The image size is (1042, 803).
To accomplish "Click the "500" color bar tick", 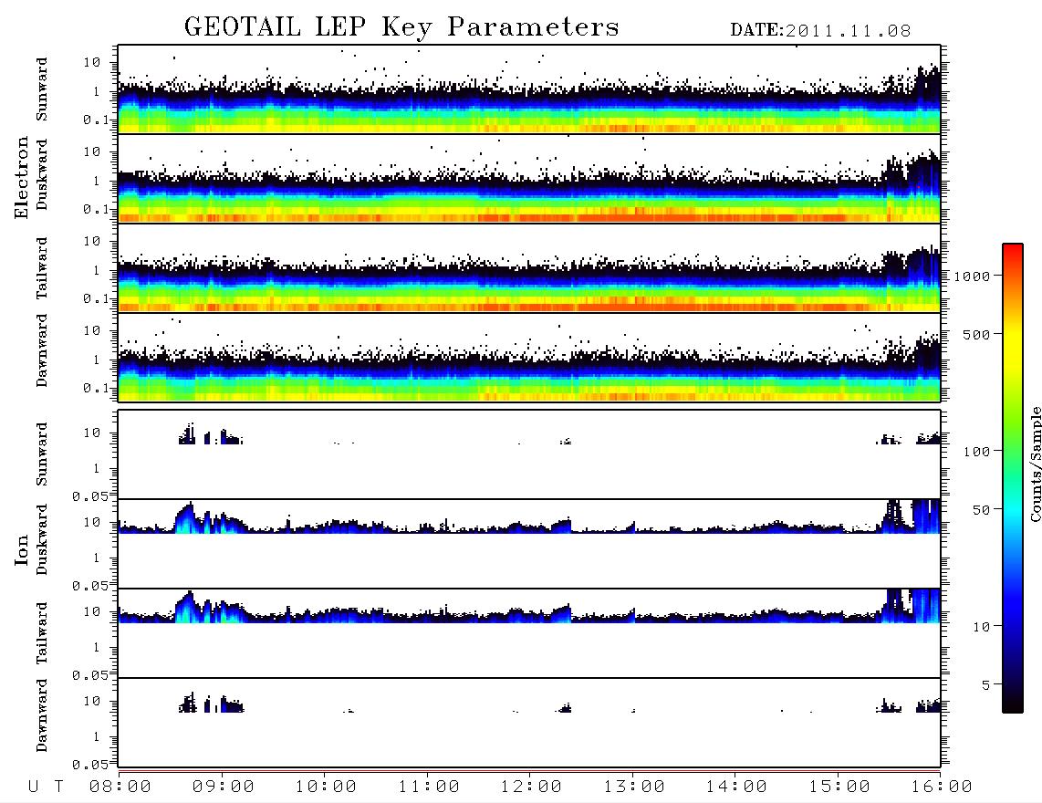I will [977, 335].
